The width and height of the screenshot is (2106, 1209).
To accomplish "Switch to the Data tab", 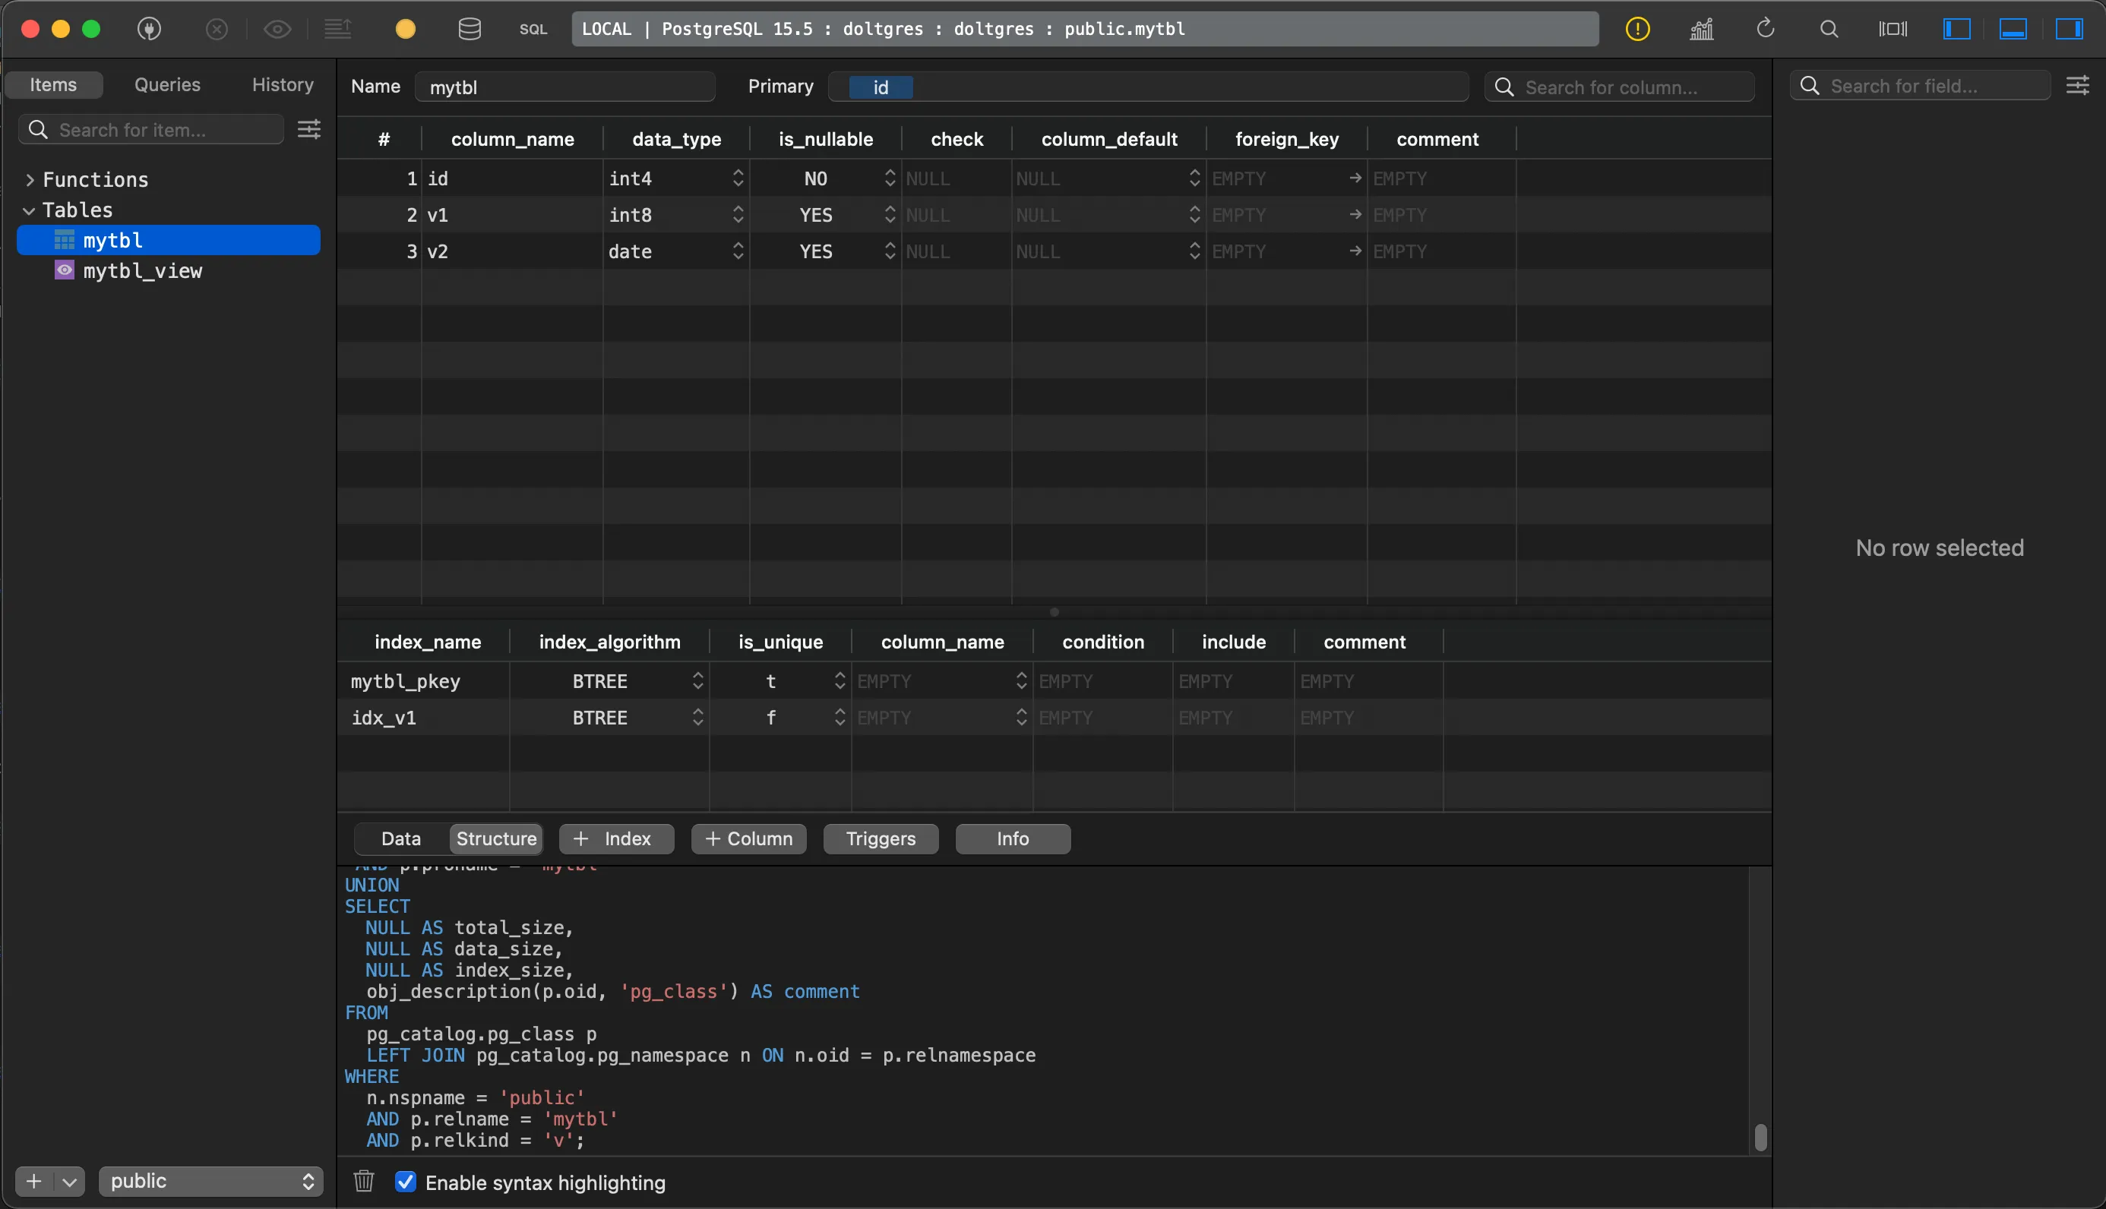I will [x=400, y=838].
